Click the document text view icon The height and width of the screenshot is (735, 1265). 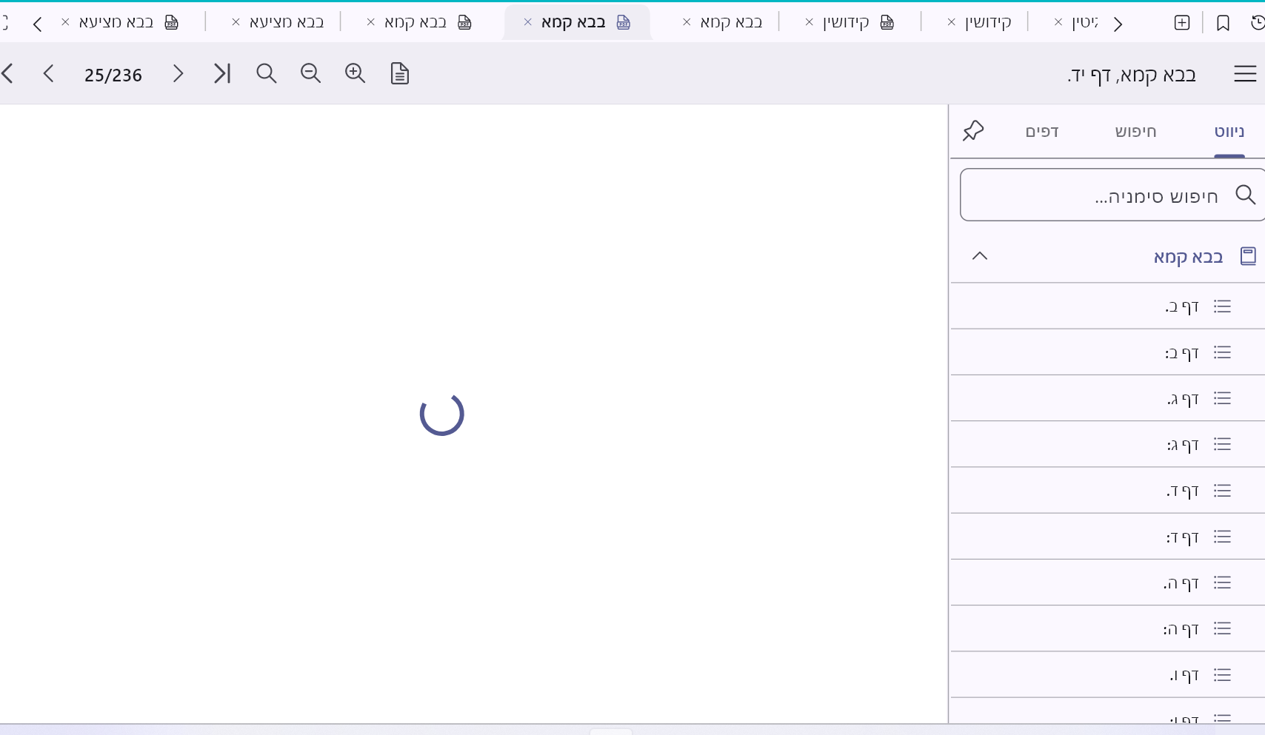(x=399, y=73)
